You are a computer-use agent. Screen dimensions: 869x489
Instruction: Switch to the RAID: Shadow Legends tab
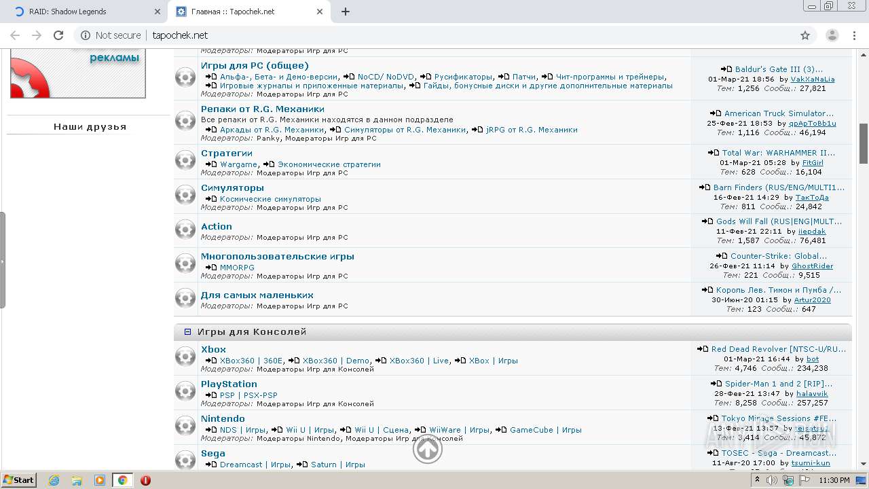(84, 12)
